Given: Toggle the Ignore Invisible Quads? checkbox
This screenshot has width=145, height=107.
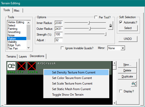Looking at the screenshot, I should click(x=62, y=48).
